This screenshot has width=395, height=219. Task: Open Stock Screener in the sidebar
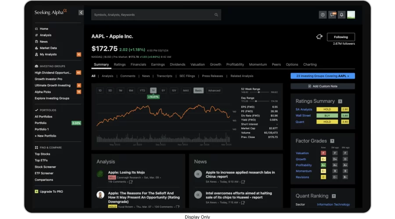(x=45, y=167)
